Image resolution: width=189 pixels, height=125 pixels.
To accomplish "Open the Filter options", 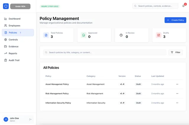I will pyautogui.click(x=175, y=52).
